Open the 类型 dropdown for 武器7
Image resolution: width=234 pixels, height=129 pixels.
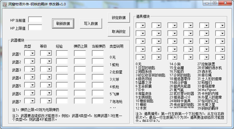[30, 101]
